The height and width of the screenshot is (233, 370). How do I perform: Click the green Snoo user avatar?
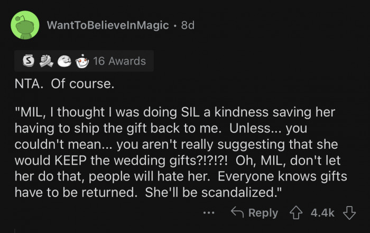point(24,25)
